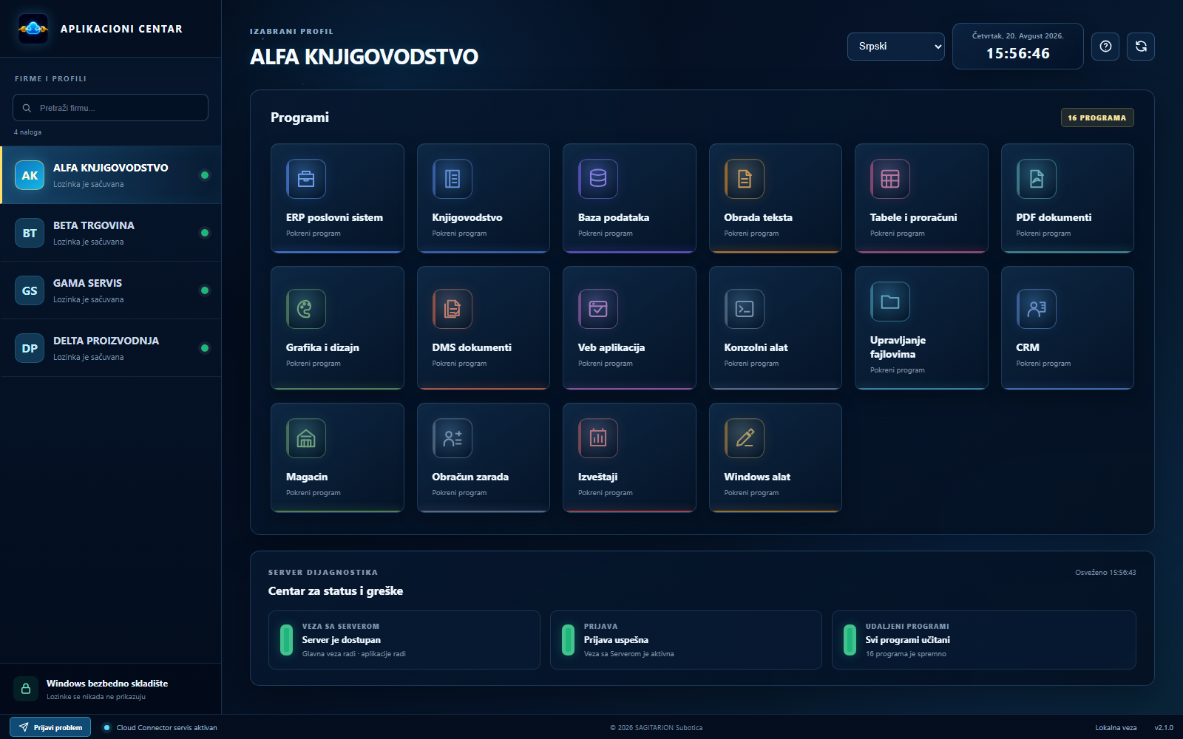Click the Prijavi problem button
1183x739 pixels.
(50, 727)
